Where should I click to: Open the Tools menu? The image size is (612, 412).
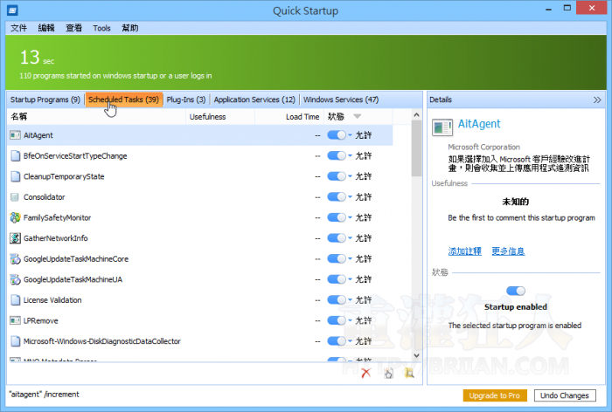[x=102, y=28]
